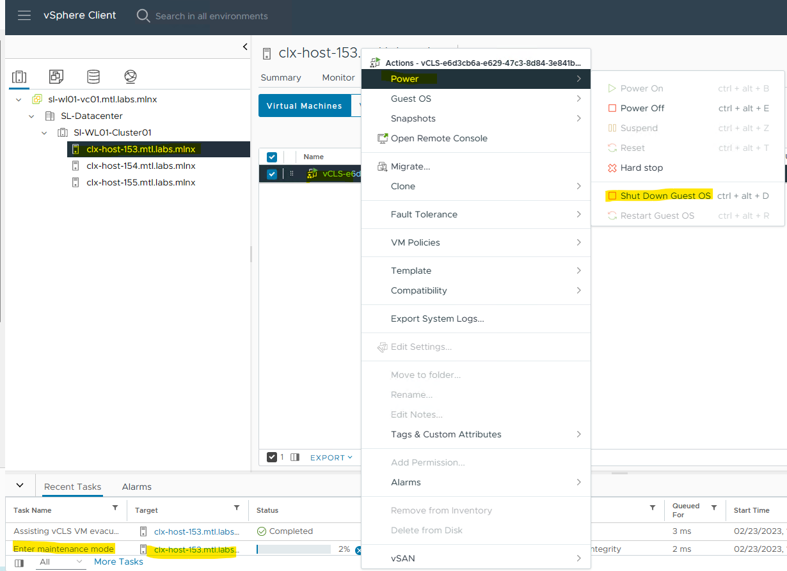Filter Target column in Recent Tasks
The image size is (787, 571).
237,508
